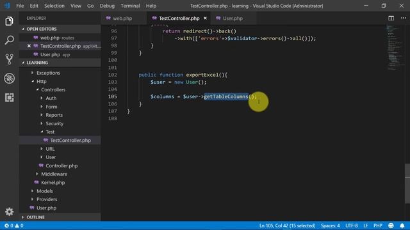Open the File menu
Viewport: 410px width, 230px height.
(x=20, y=6)
